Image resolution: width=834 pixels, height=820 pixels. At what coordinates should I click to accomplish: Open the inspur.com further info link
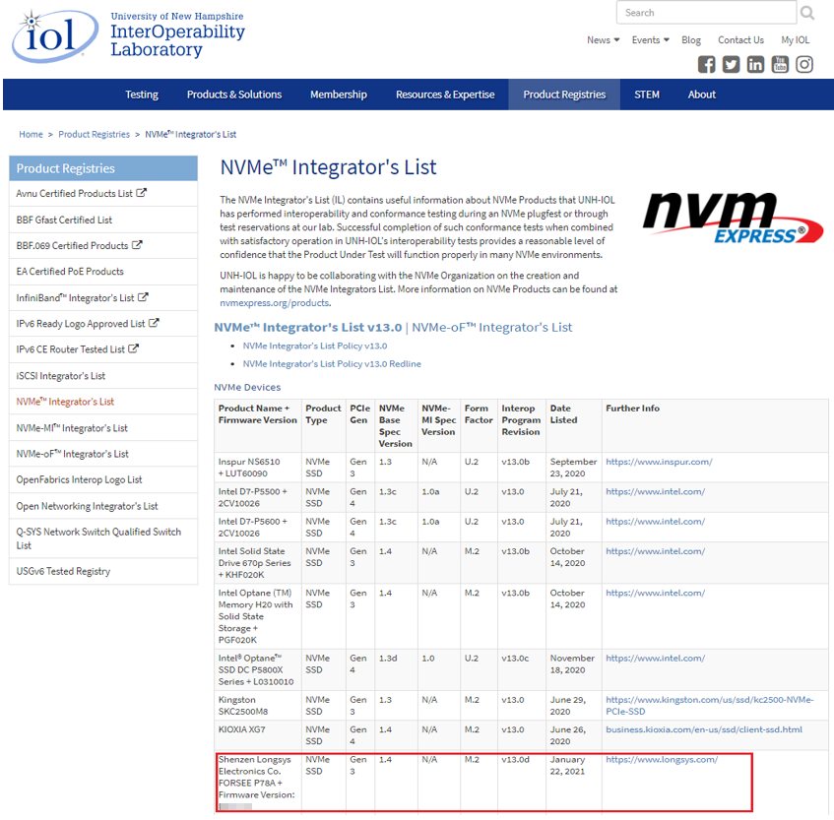(x=659, y=462)
